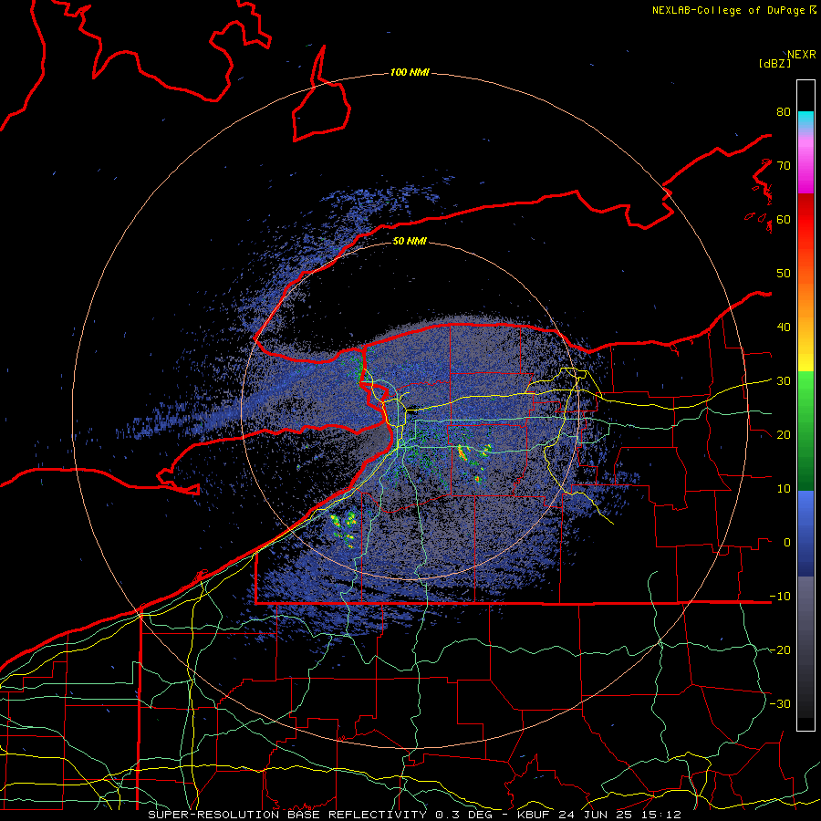This screenshot has width=821, height=821.
Task: Click the [dBZ] units label
Action: point(774,64)
